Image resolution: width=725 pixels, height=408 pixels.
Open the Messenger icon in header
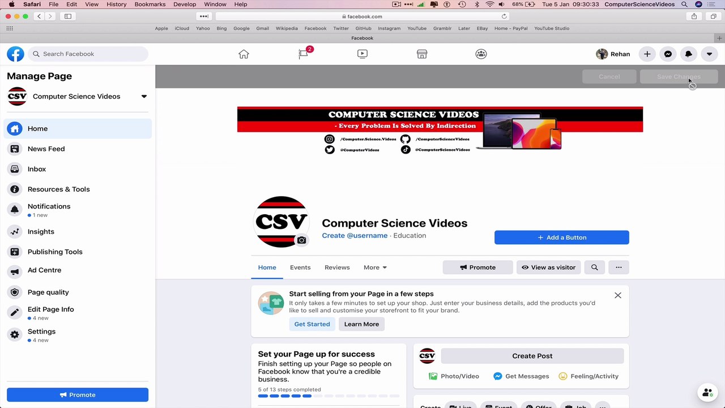(668, 54)
